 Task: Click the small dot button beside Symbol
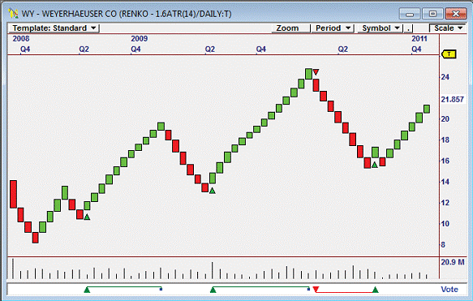[409, 28]
